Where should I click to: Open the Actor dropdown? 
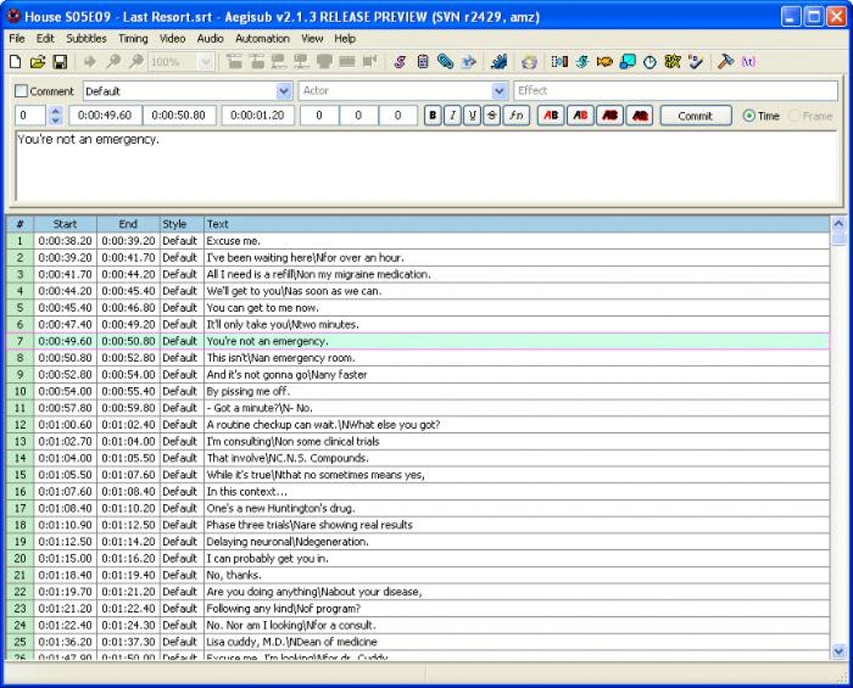pyautogui.click(x=499, y=91)
